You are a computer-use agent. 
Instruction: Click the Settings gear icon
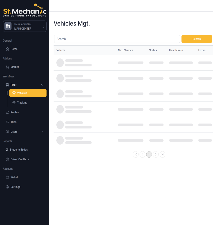7,187
